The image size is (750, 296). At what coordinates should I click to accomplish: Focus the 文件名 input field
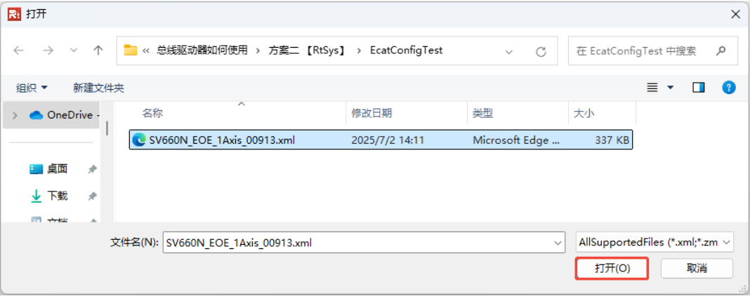click(x=357, y=242)
